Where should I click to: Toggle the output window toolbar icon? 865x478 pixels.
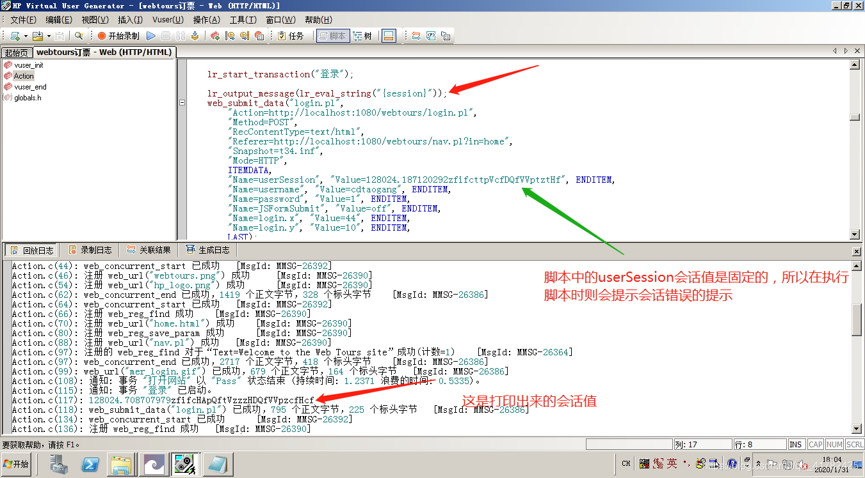point(389,36)
